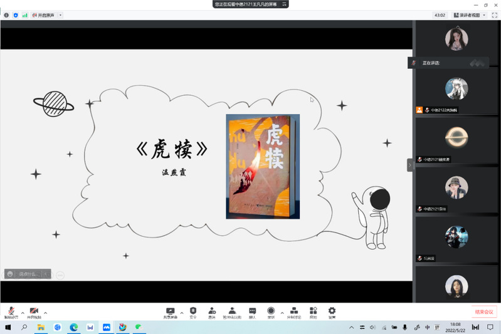Unmute the microphone (解除静音)
Viewport: 501px width, 334px height.
click(x=11, y=311)
